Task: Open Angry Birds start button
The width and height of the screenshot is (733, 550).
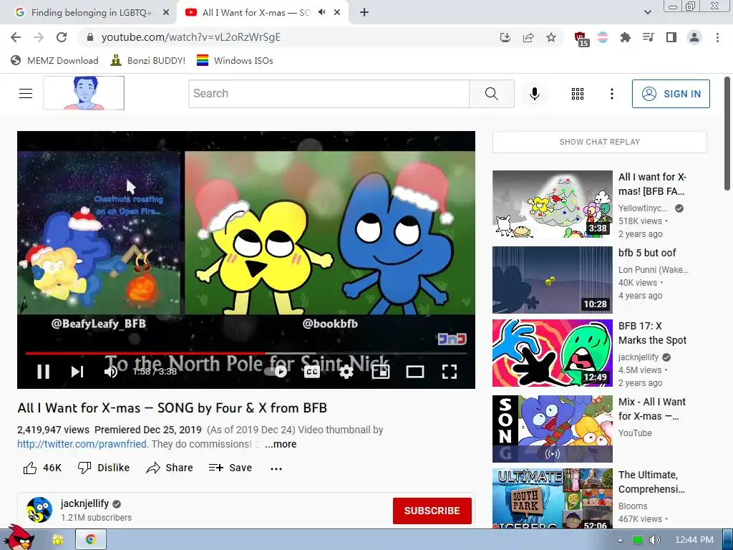Action: click(x=19, y=536)
